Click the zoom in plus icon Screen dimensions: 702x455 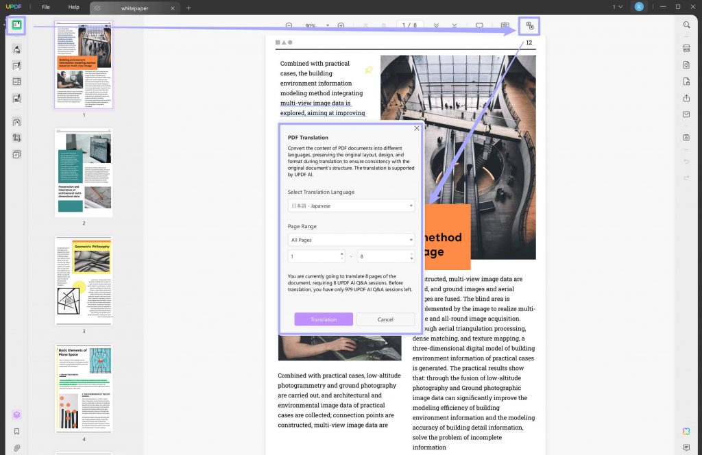pos(341,25)
